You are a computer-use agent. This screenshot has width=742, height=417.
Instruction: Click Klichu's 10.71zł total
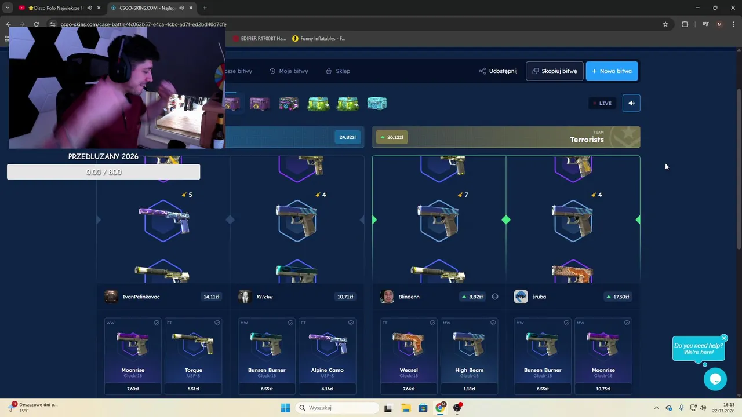(x=345, y=297)
